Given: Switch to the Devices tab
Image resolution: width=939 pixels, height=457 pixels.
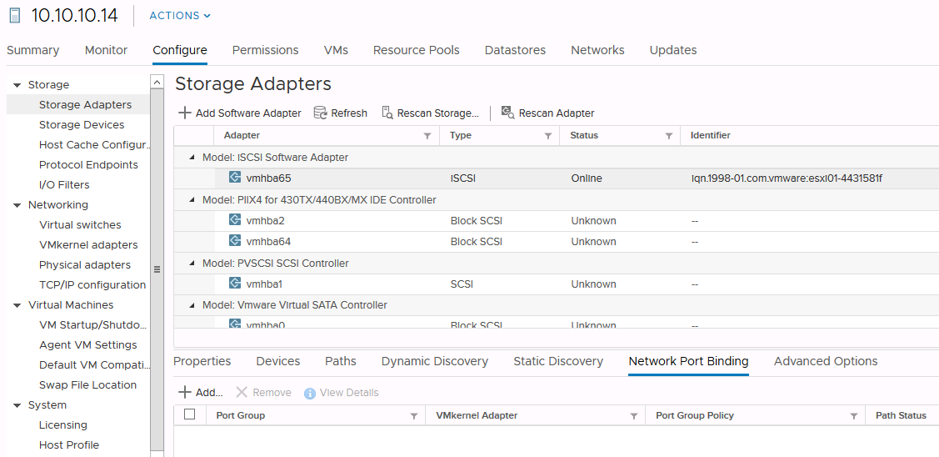Looking at the screenshot, I should (x=278, y=361).
